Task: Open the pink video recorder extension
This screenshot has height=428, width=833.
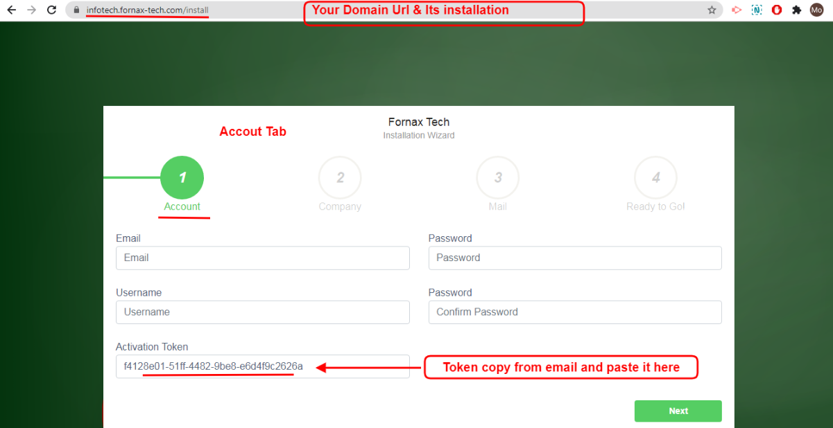Action: [737, 10]
